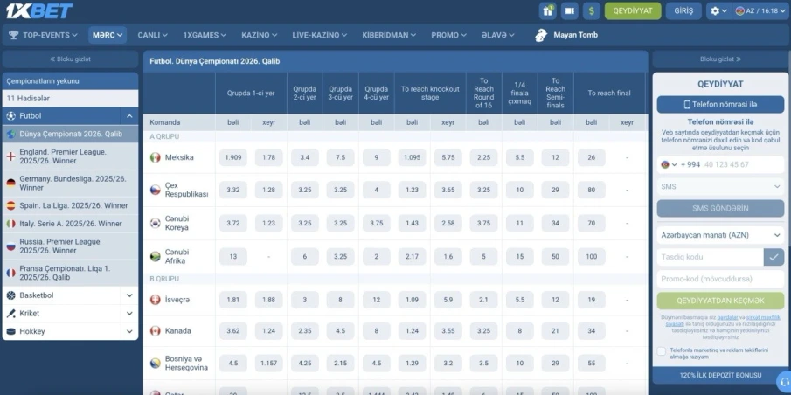Select Russia Premier League 2025/26 Winner

tap(70, 246)
